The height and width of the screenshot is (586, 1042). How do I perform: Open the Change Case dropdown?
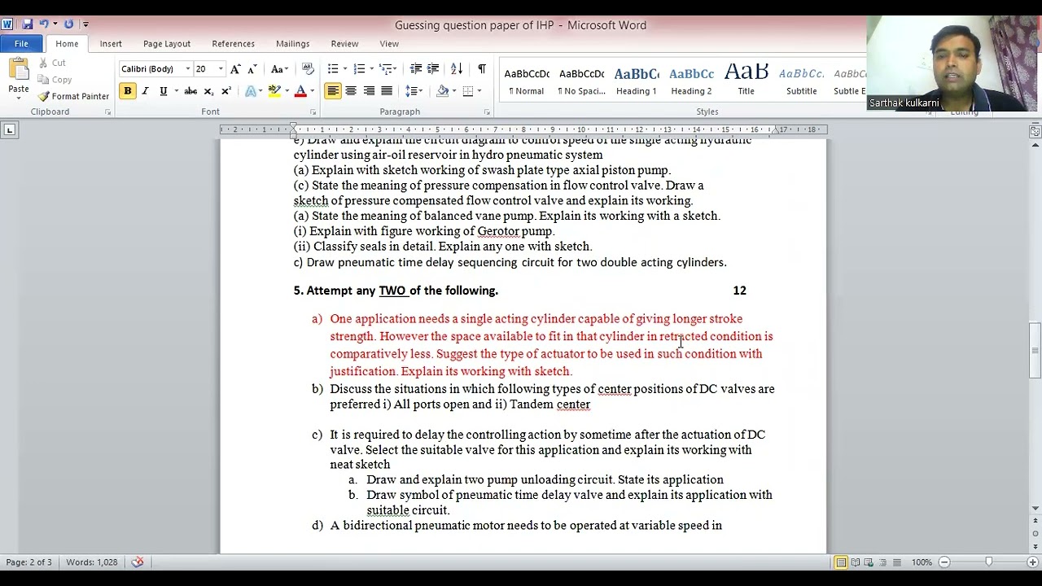[x=279, y=69]
